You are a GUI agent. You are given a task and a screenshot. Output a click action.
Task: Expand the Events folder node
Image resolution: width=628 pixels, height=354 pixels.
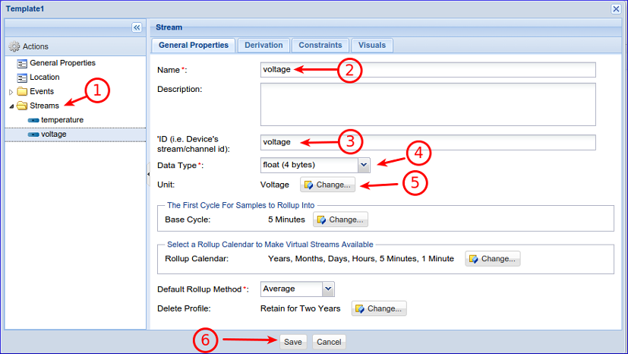tap(11, 92)
